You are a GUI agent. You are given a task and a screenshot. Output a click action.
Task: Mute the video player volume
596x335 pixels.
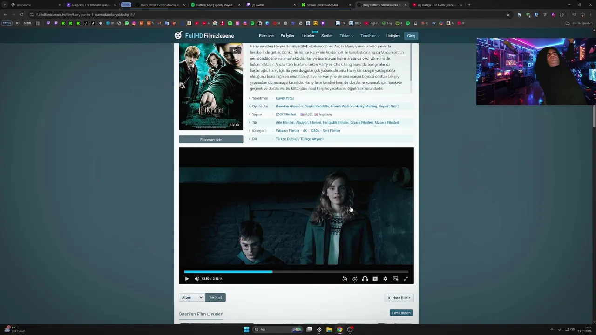point(197,279)
